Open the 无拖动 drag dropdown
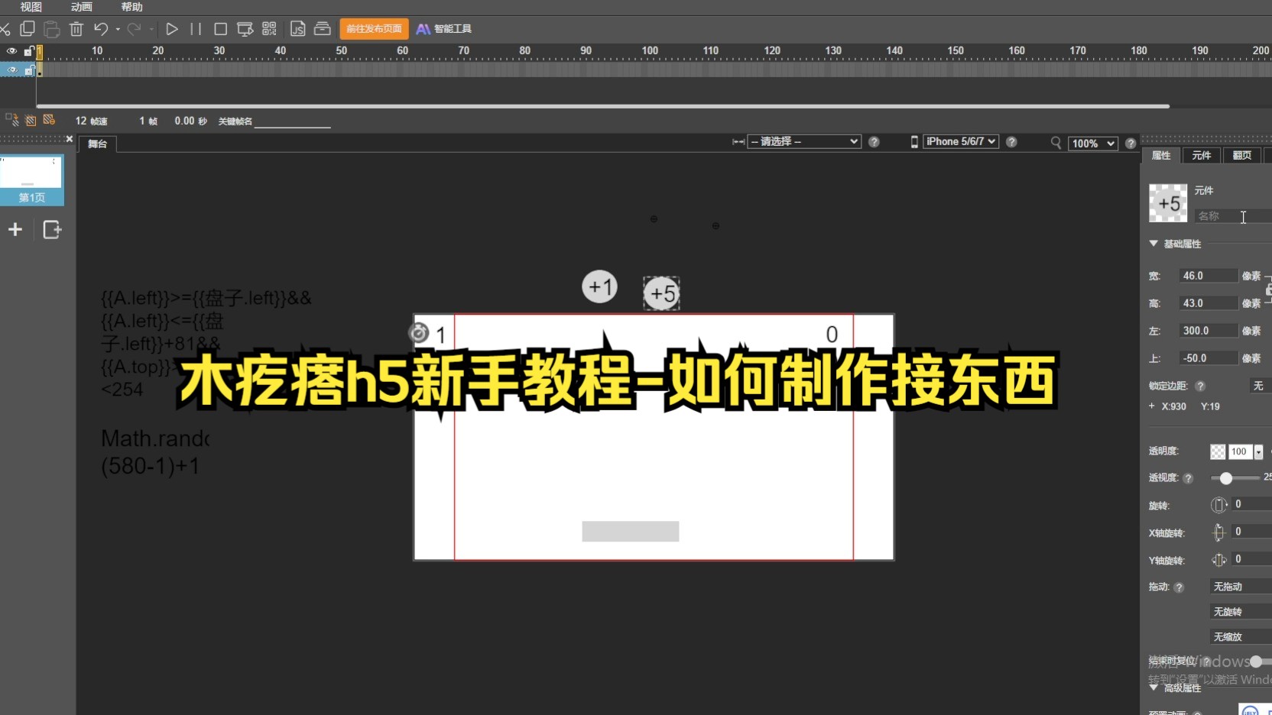 (x=1241, y=587)
